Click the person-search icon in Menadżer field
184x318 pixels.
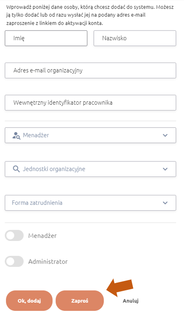17,135
